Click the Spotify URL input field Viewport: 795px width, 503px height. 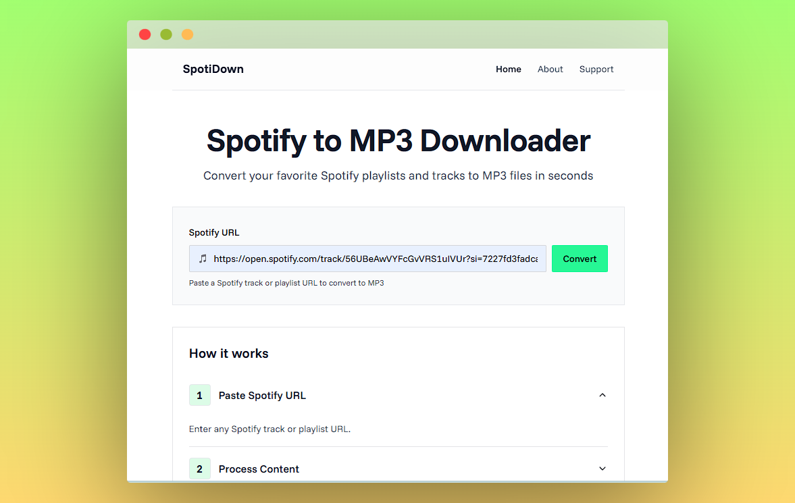367,259
